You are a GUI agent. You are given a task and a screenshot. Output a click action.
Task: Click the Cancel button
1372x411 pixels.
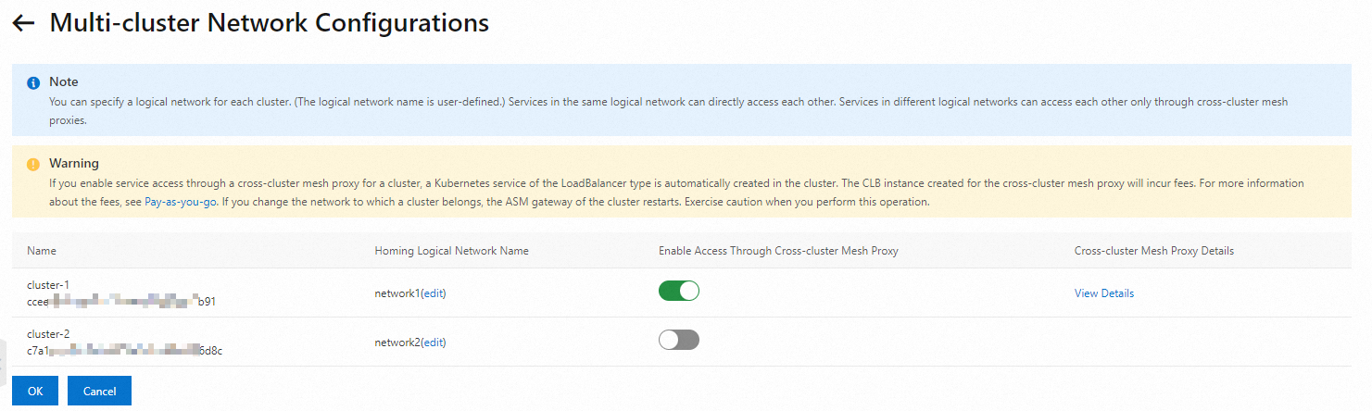99,391
